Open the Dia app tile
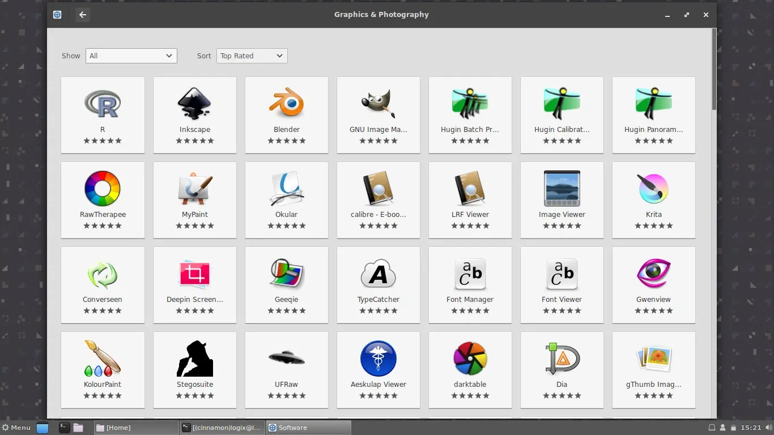This screenshot has height=435, width=774. pos(562,370)
